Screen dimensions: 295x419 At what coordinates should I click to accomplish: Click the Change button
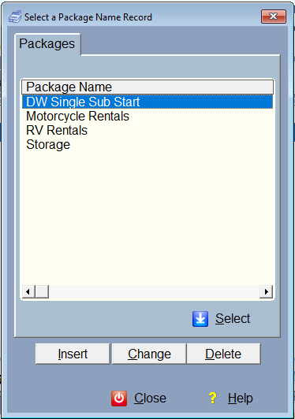[x=149, y=354]
